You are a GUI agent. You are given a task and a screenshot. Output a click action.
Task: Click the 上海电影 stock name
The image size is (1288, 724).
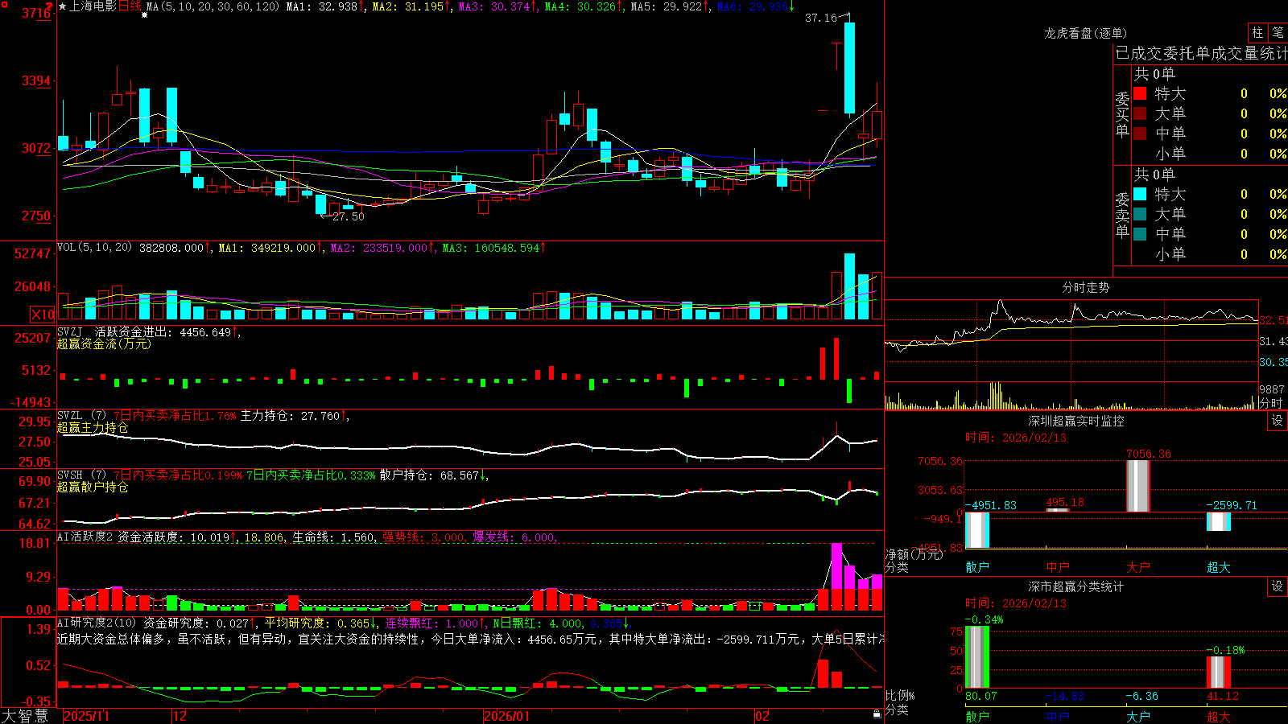click(93, 6)
